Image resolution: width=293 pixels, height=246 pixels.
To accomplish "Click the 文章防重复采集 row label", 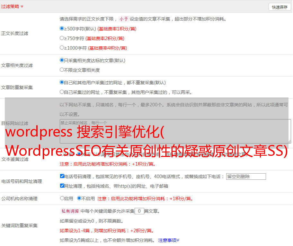I will (x=17, y=87).
